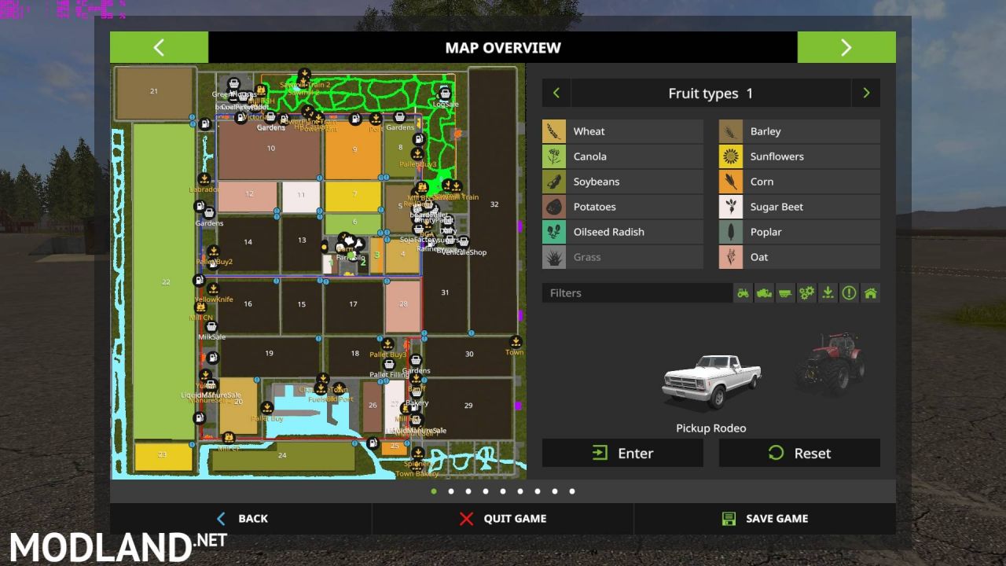Viewport: 1006px width, 566px height.
Task: Click the Quit Game button
Action: tap(503, 519)
